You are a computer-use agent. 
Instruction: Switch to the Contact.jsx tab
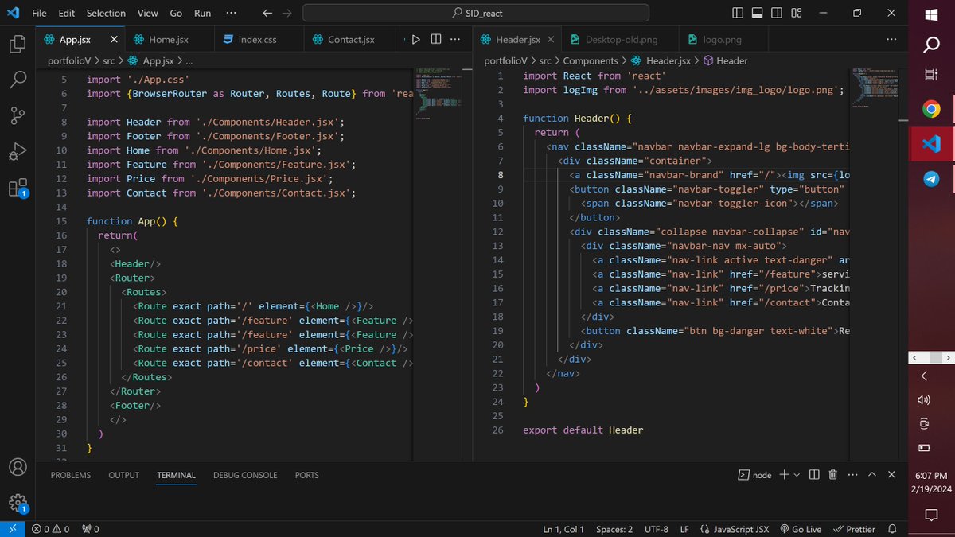tap(350, 39)
